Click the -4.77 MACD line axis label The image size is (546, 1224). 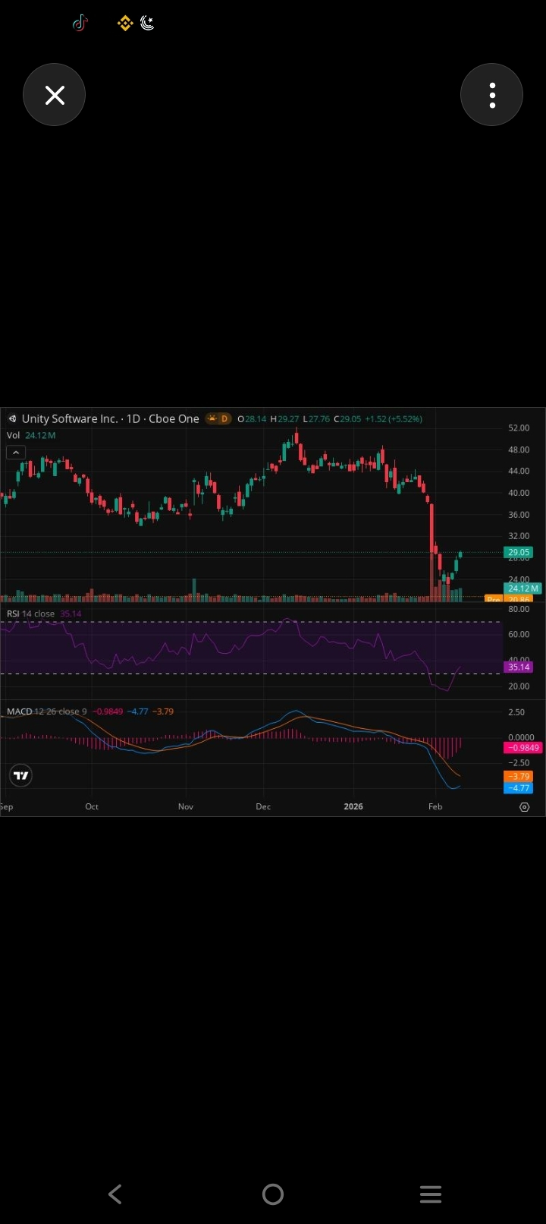[x=519, y=788]
